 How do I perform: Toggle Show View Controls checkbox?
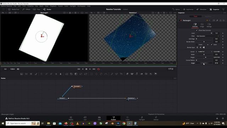(x=196, y=30)
